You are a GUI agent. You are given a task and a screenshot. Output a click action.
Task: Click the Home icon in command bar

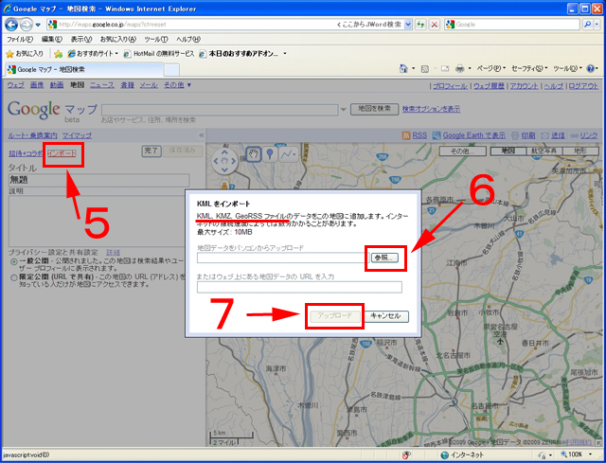403,69
